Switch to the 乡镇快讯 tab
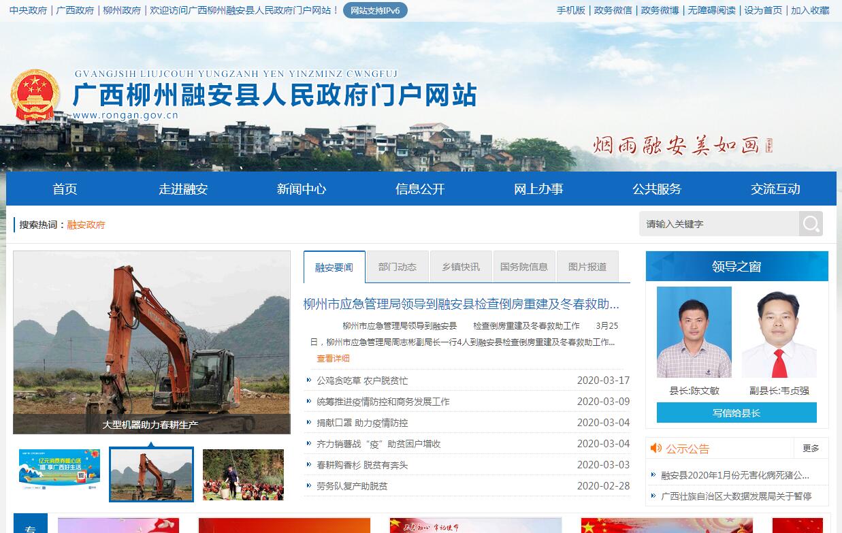Image resolution: width=842 pixels, height=533 pixels. tap(461, 267)
